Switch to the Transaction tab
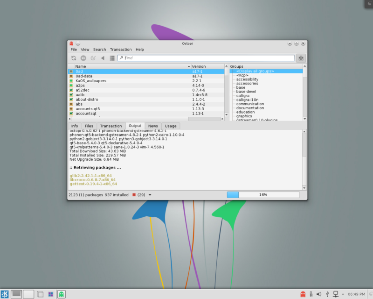Viewport: 373px width, 299px height. click(111, 126)
